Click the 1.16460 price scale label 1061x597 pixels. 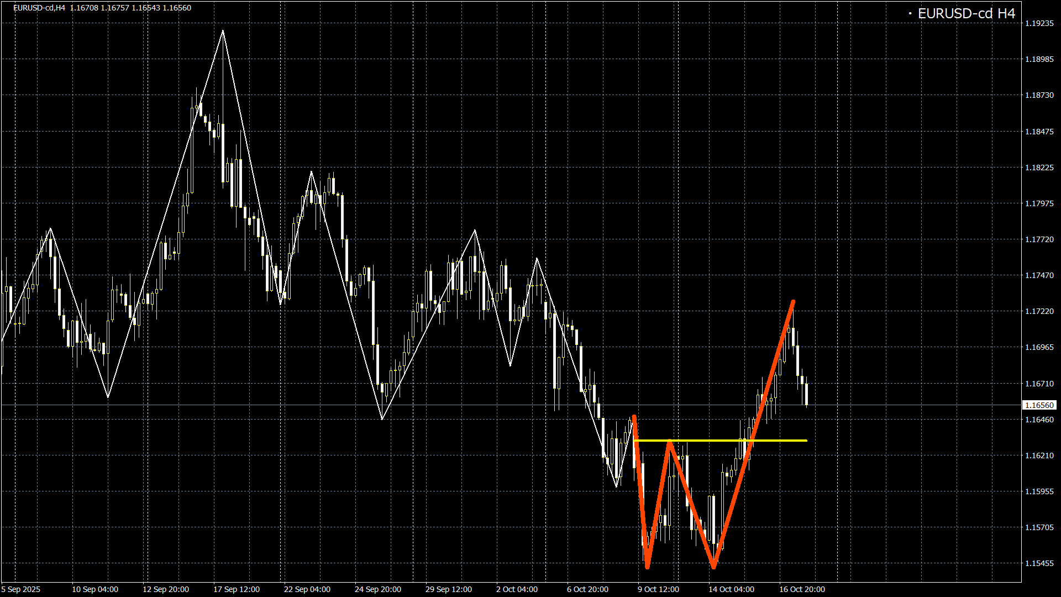(1039, 420)
